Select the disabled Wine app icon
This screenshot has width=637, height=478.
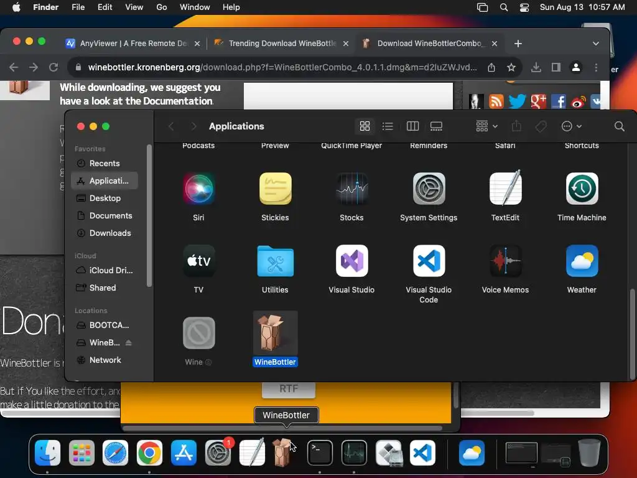tap(198, 333)
